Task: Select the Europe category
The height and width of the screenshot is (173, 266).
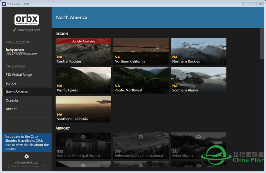Action: (27, 83)
